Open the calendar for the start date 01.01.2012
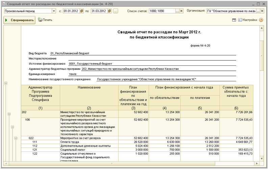Screen dimensions: 268x169 click(82, 11)
